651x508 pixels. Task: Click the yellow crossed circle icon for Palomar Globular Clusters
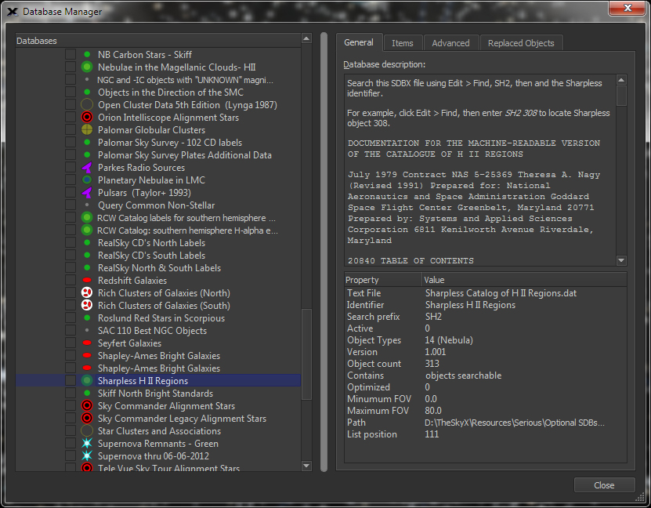pyautogui.click(x=87, y=129)
